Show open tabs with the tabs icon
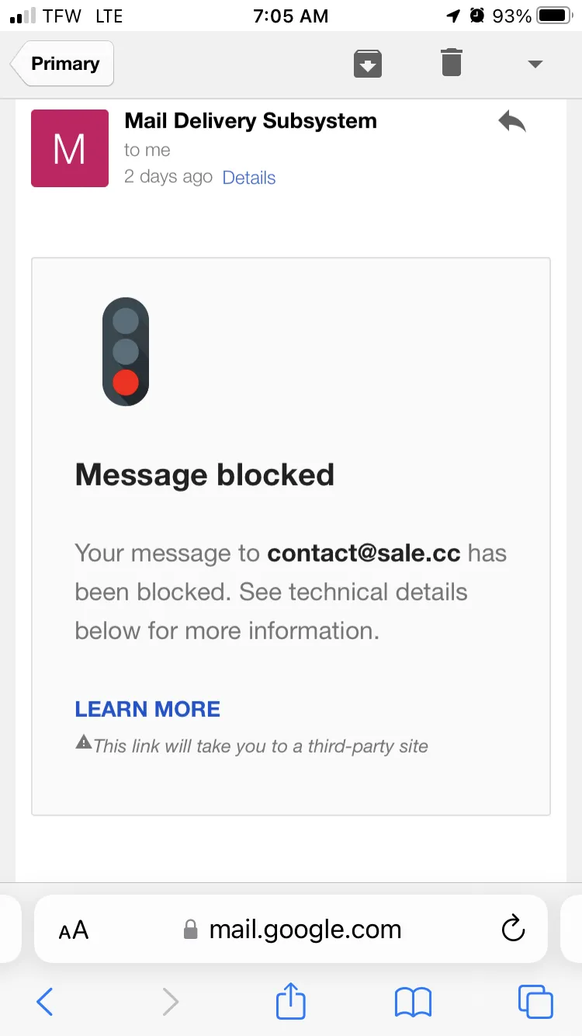The image size is (582, 1036). tap(535, 1002)
